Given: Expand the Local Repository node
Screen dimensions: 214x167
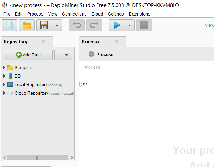Looking at the screenshot, I should [4, 84].
